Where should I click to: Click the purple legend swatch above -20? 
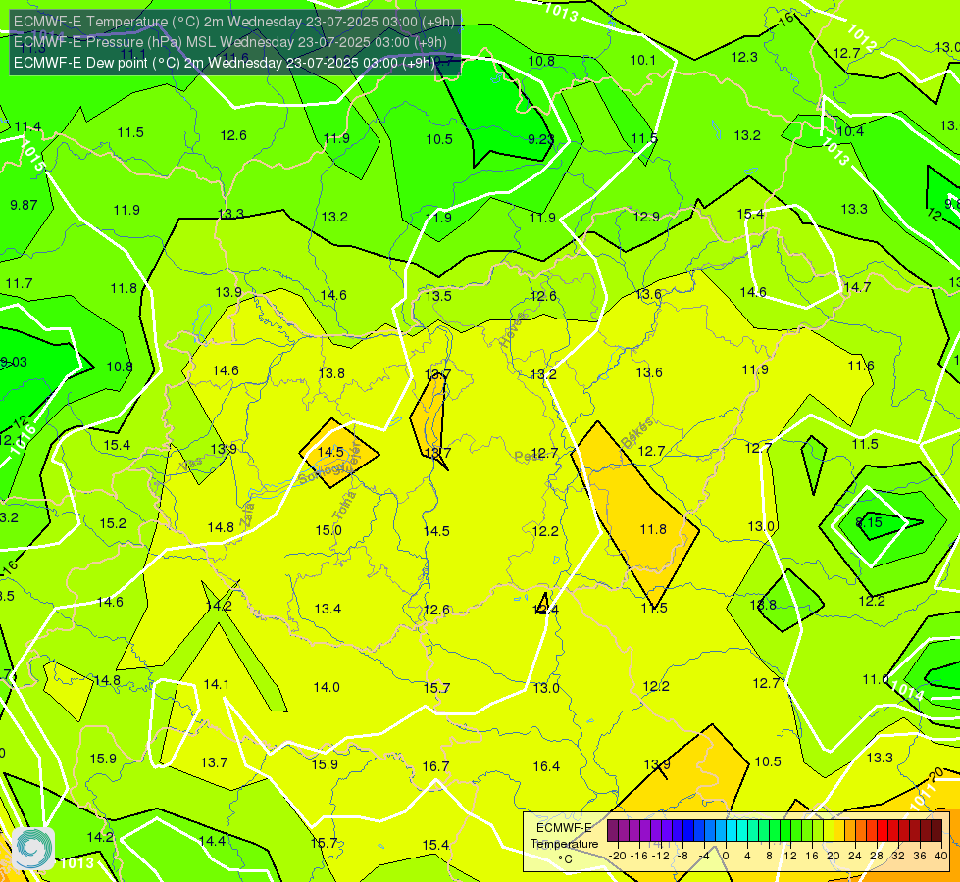coord(613,831)
